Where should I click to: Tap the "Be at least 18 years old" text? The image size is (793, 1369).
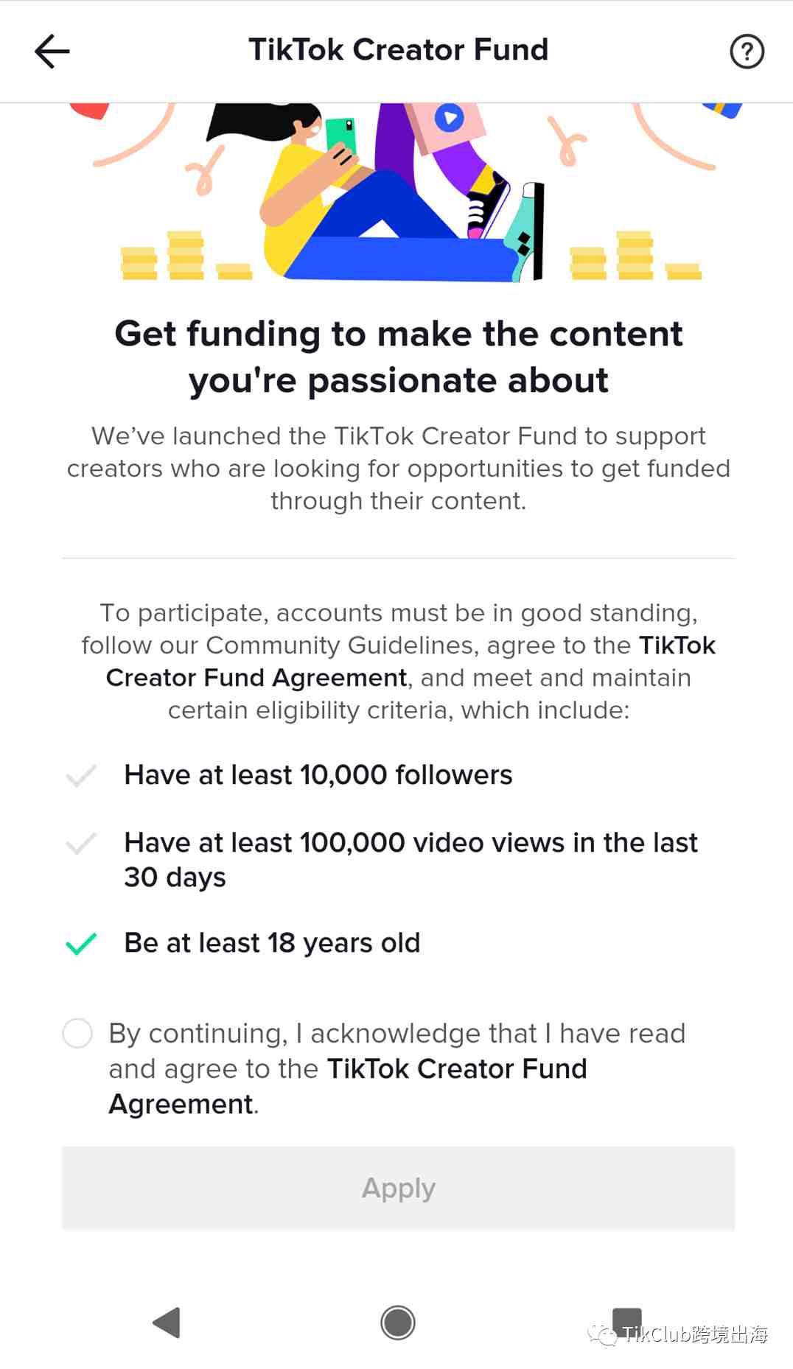[272, 943]
